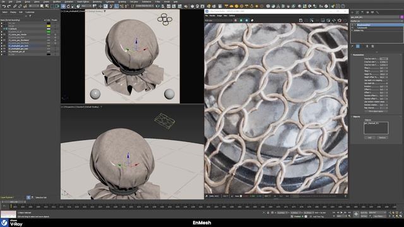Screen dimensions: 404x227
Task: Open the Graph Editors menu
Action: pos(83,1)
